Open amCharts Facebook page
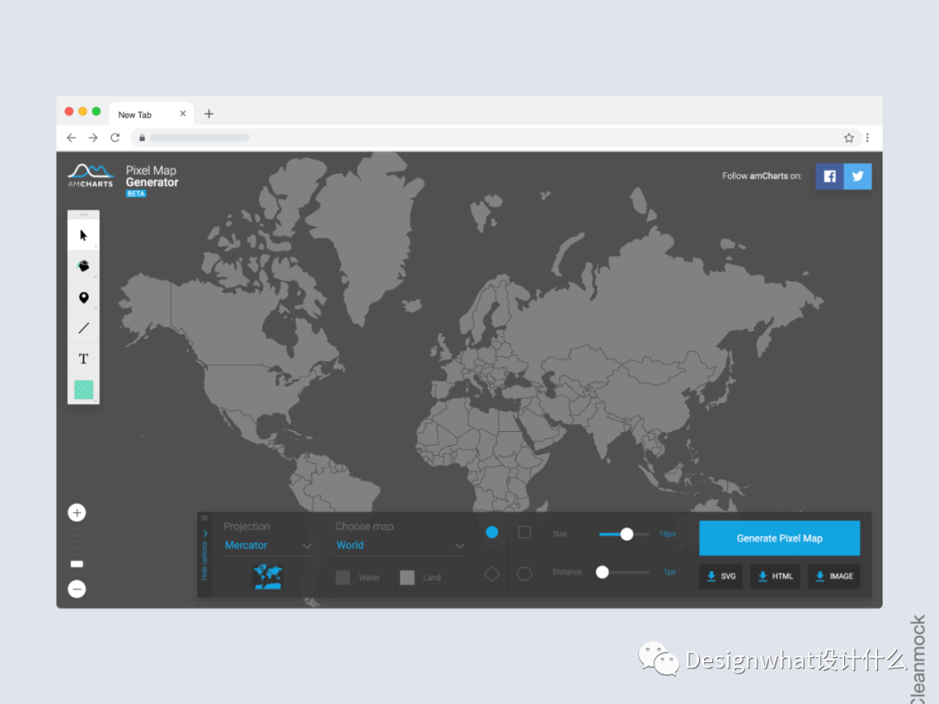The height and width of the screenshot is (704, 939). 829,176
